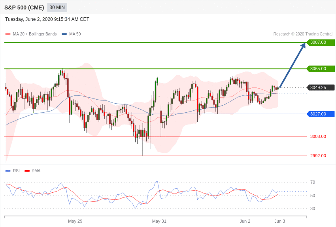Viewport: 336px width, 227px height.
Task: Click the Research © 2020 Trading Central credit
Action: coord(303,34)
